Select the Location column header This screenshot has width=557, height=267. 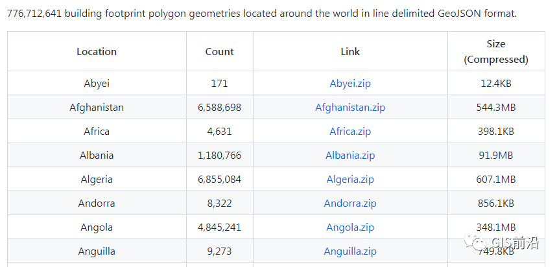click(97, 52)
